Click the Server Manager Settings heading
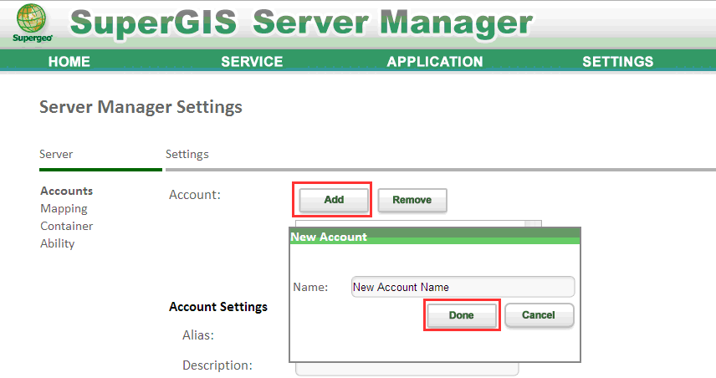 141,107
